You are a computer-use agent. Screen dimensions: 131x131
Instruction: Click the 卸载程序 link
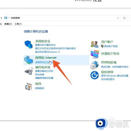coord(40,88)
